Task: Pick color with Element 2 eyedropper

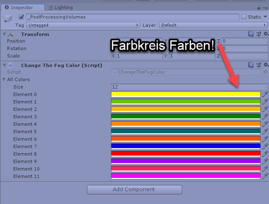Action: (x=265, y=109)
